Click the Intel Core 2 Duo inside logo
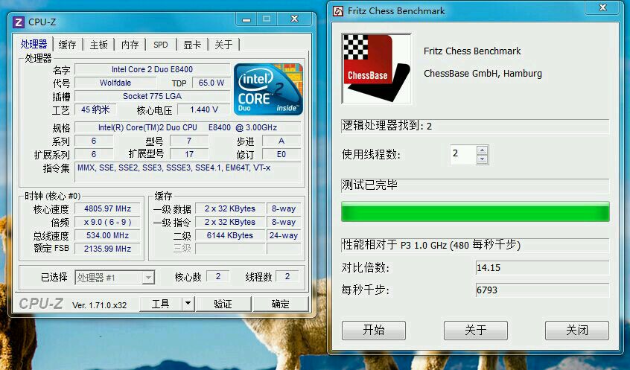 [x=268, y=89]
